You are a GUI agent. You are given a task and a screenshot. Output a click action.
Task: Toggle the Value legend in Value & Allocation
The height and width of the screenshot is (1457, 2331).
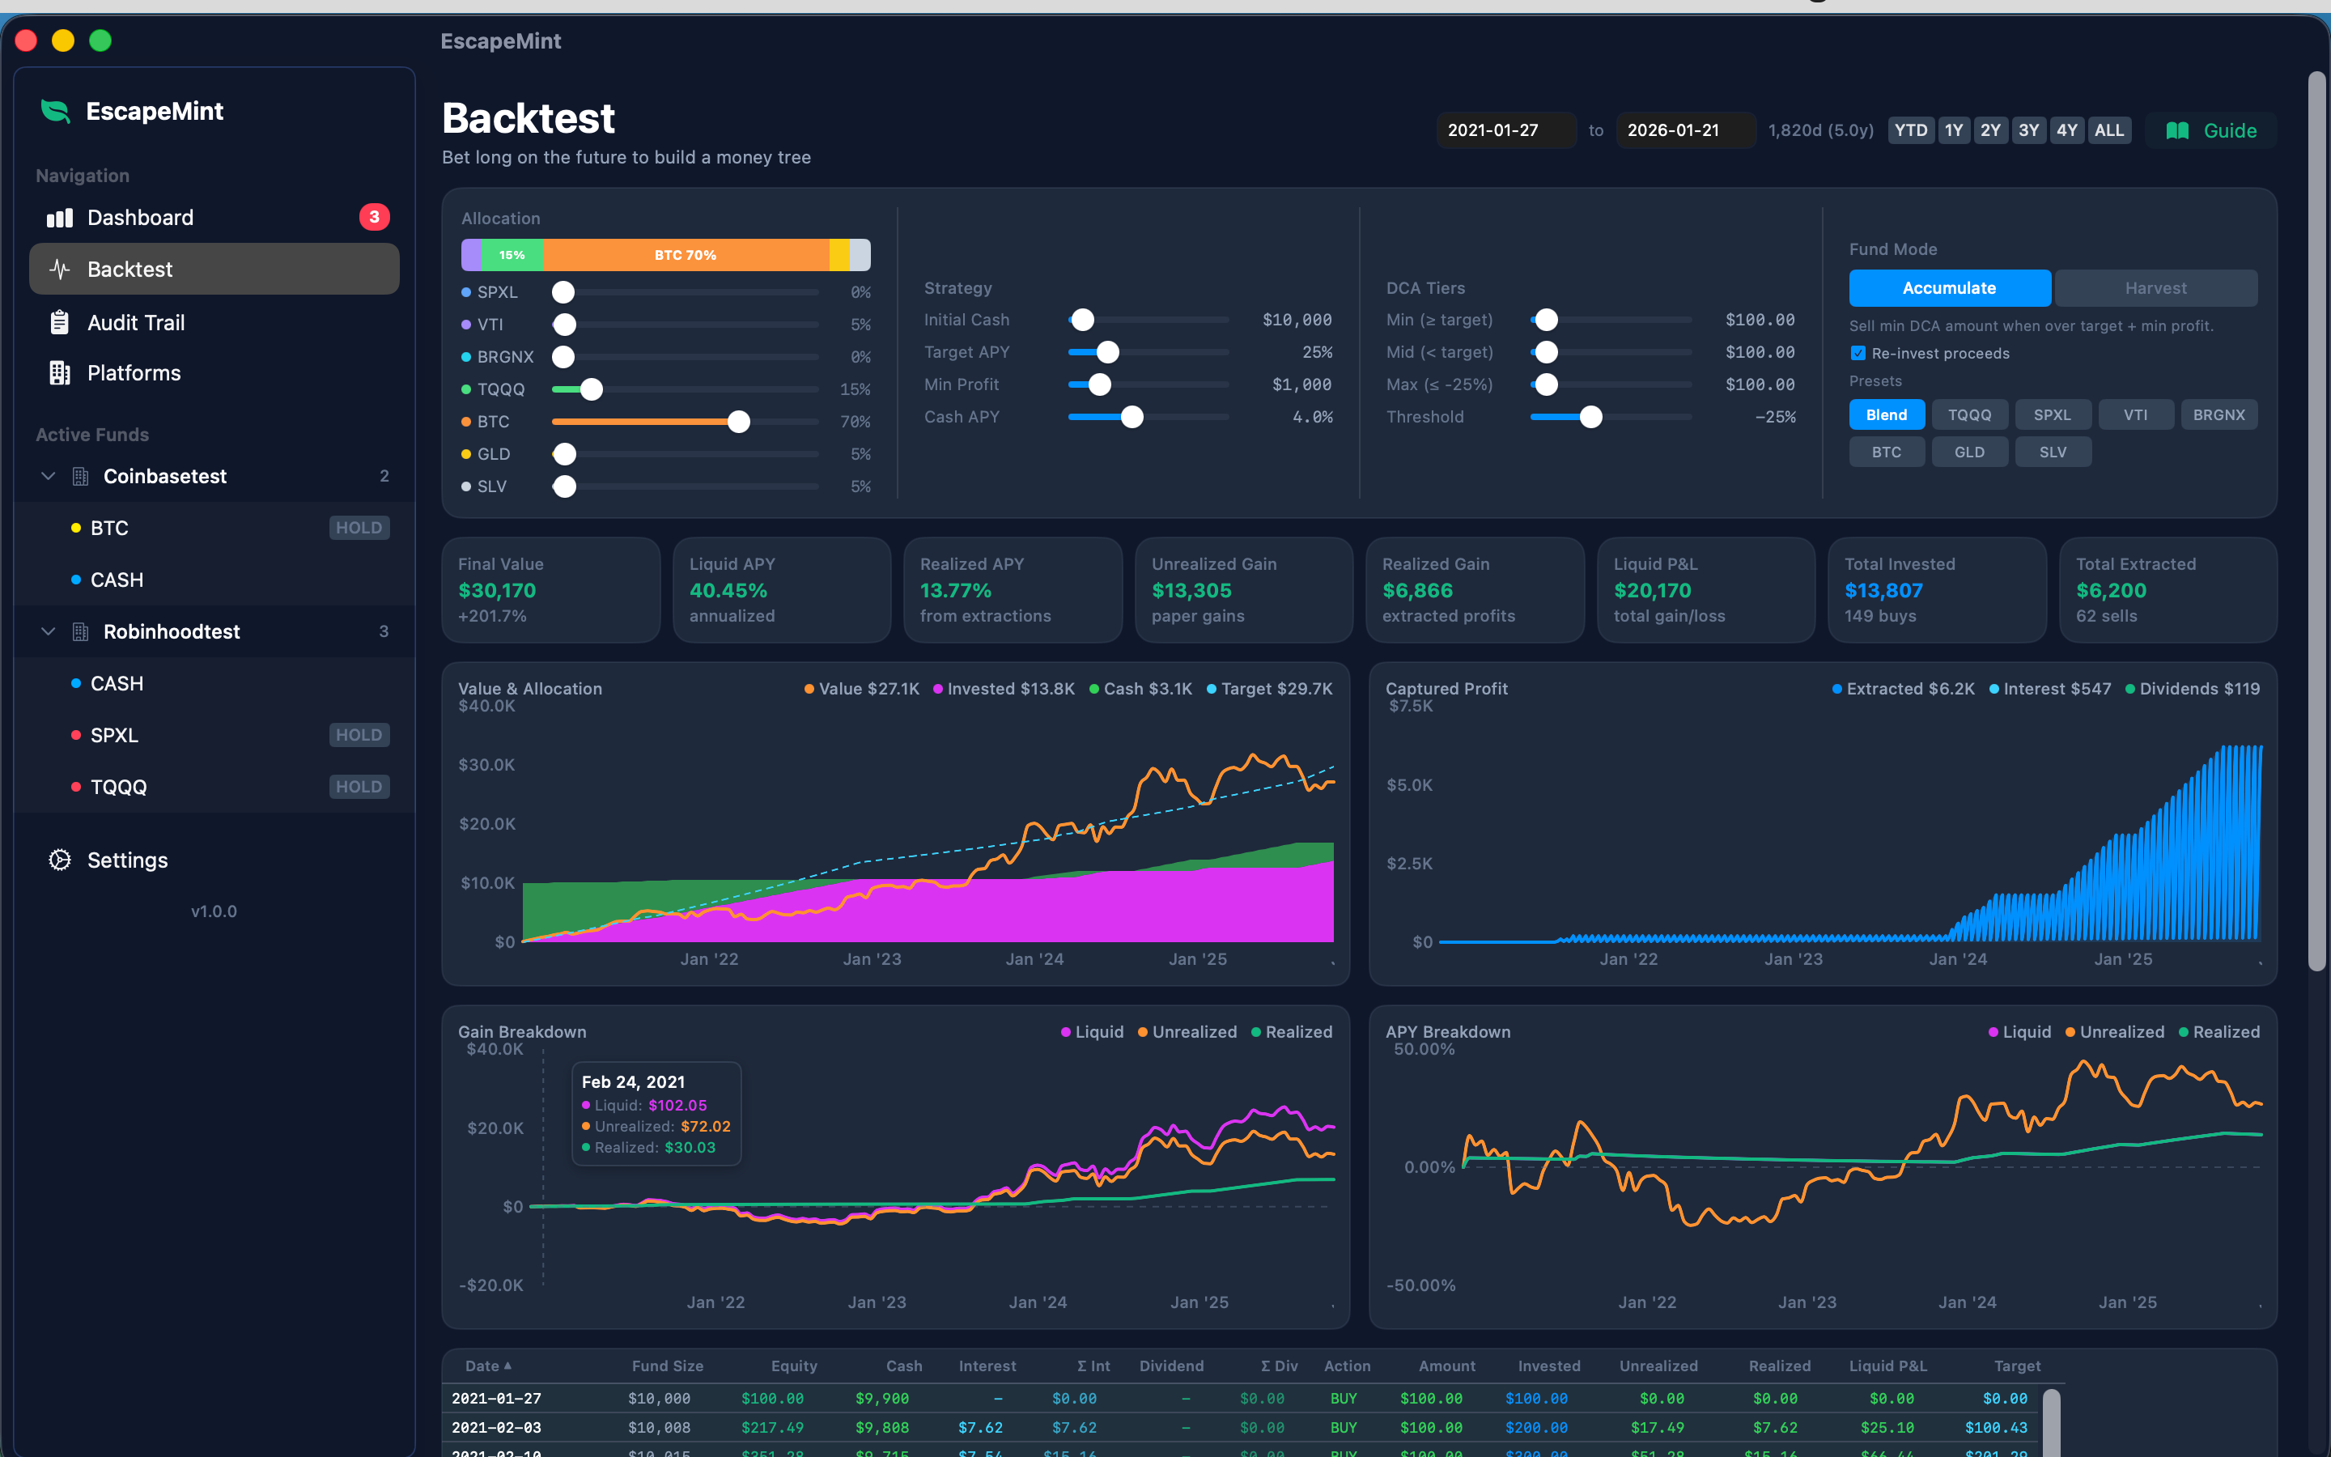(861, 689)
